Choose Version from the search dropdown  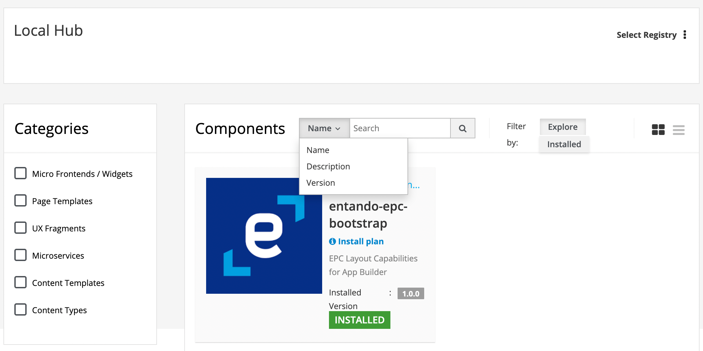pos(320,183)
